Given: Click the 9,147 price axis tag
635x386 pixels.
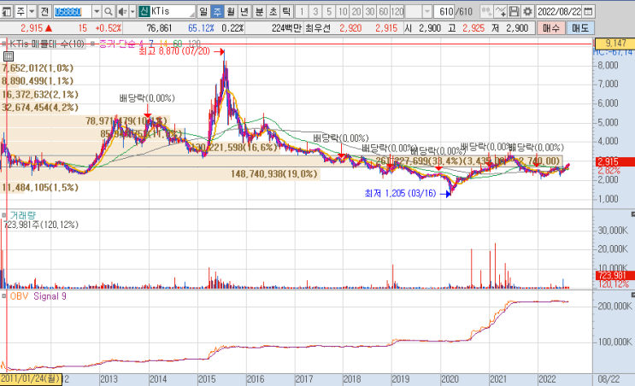Looking at the screenshot, I should (614, 43).
